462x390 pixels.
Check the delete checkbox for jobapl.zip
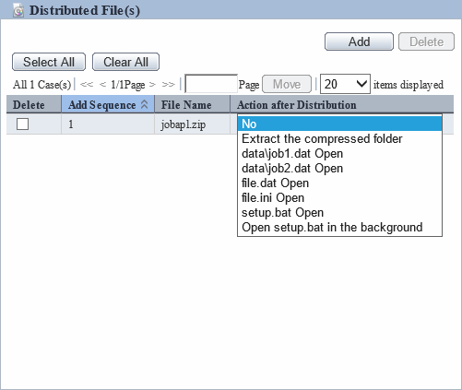(22, 124)
